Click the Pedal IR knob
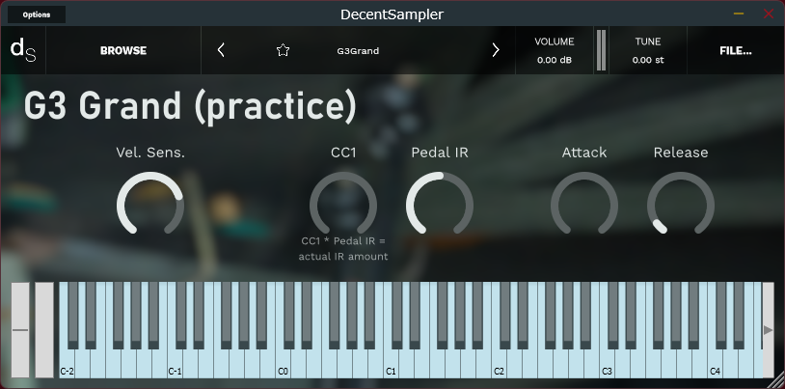Screen dimensions: 785x389 [440, 205]
